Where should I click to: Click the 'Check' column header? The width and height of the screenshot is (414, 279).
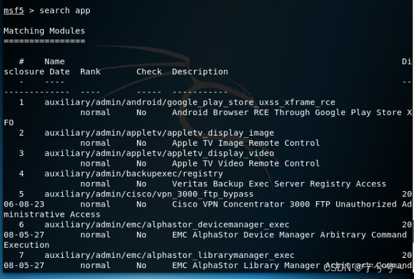tap(149, 72)
